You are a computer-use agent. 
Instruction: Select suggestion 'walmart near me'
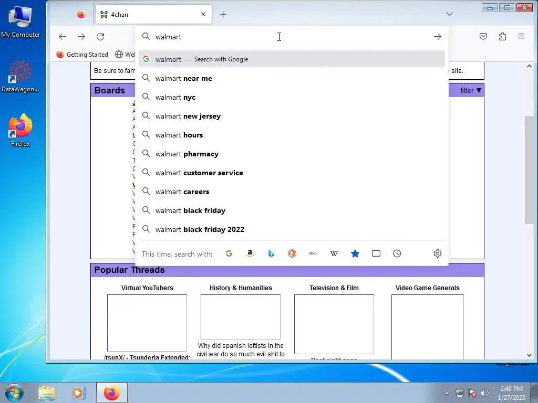point(292,78)
